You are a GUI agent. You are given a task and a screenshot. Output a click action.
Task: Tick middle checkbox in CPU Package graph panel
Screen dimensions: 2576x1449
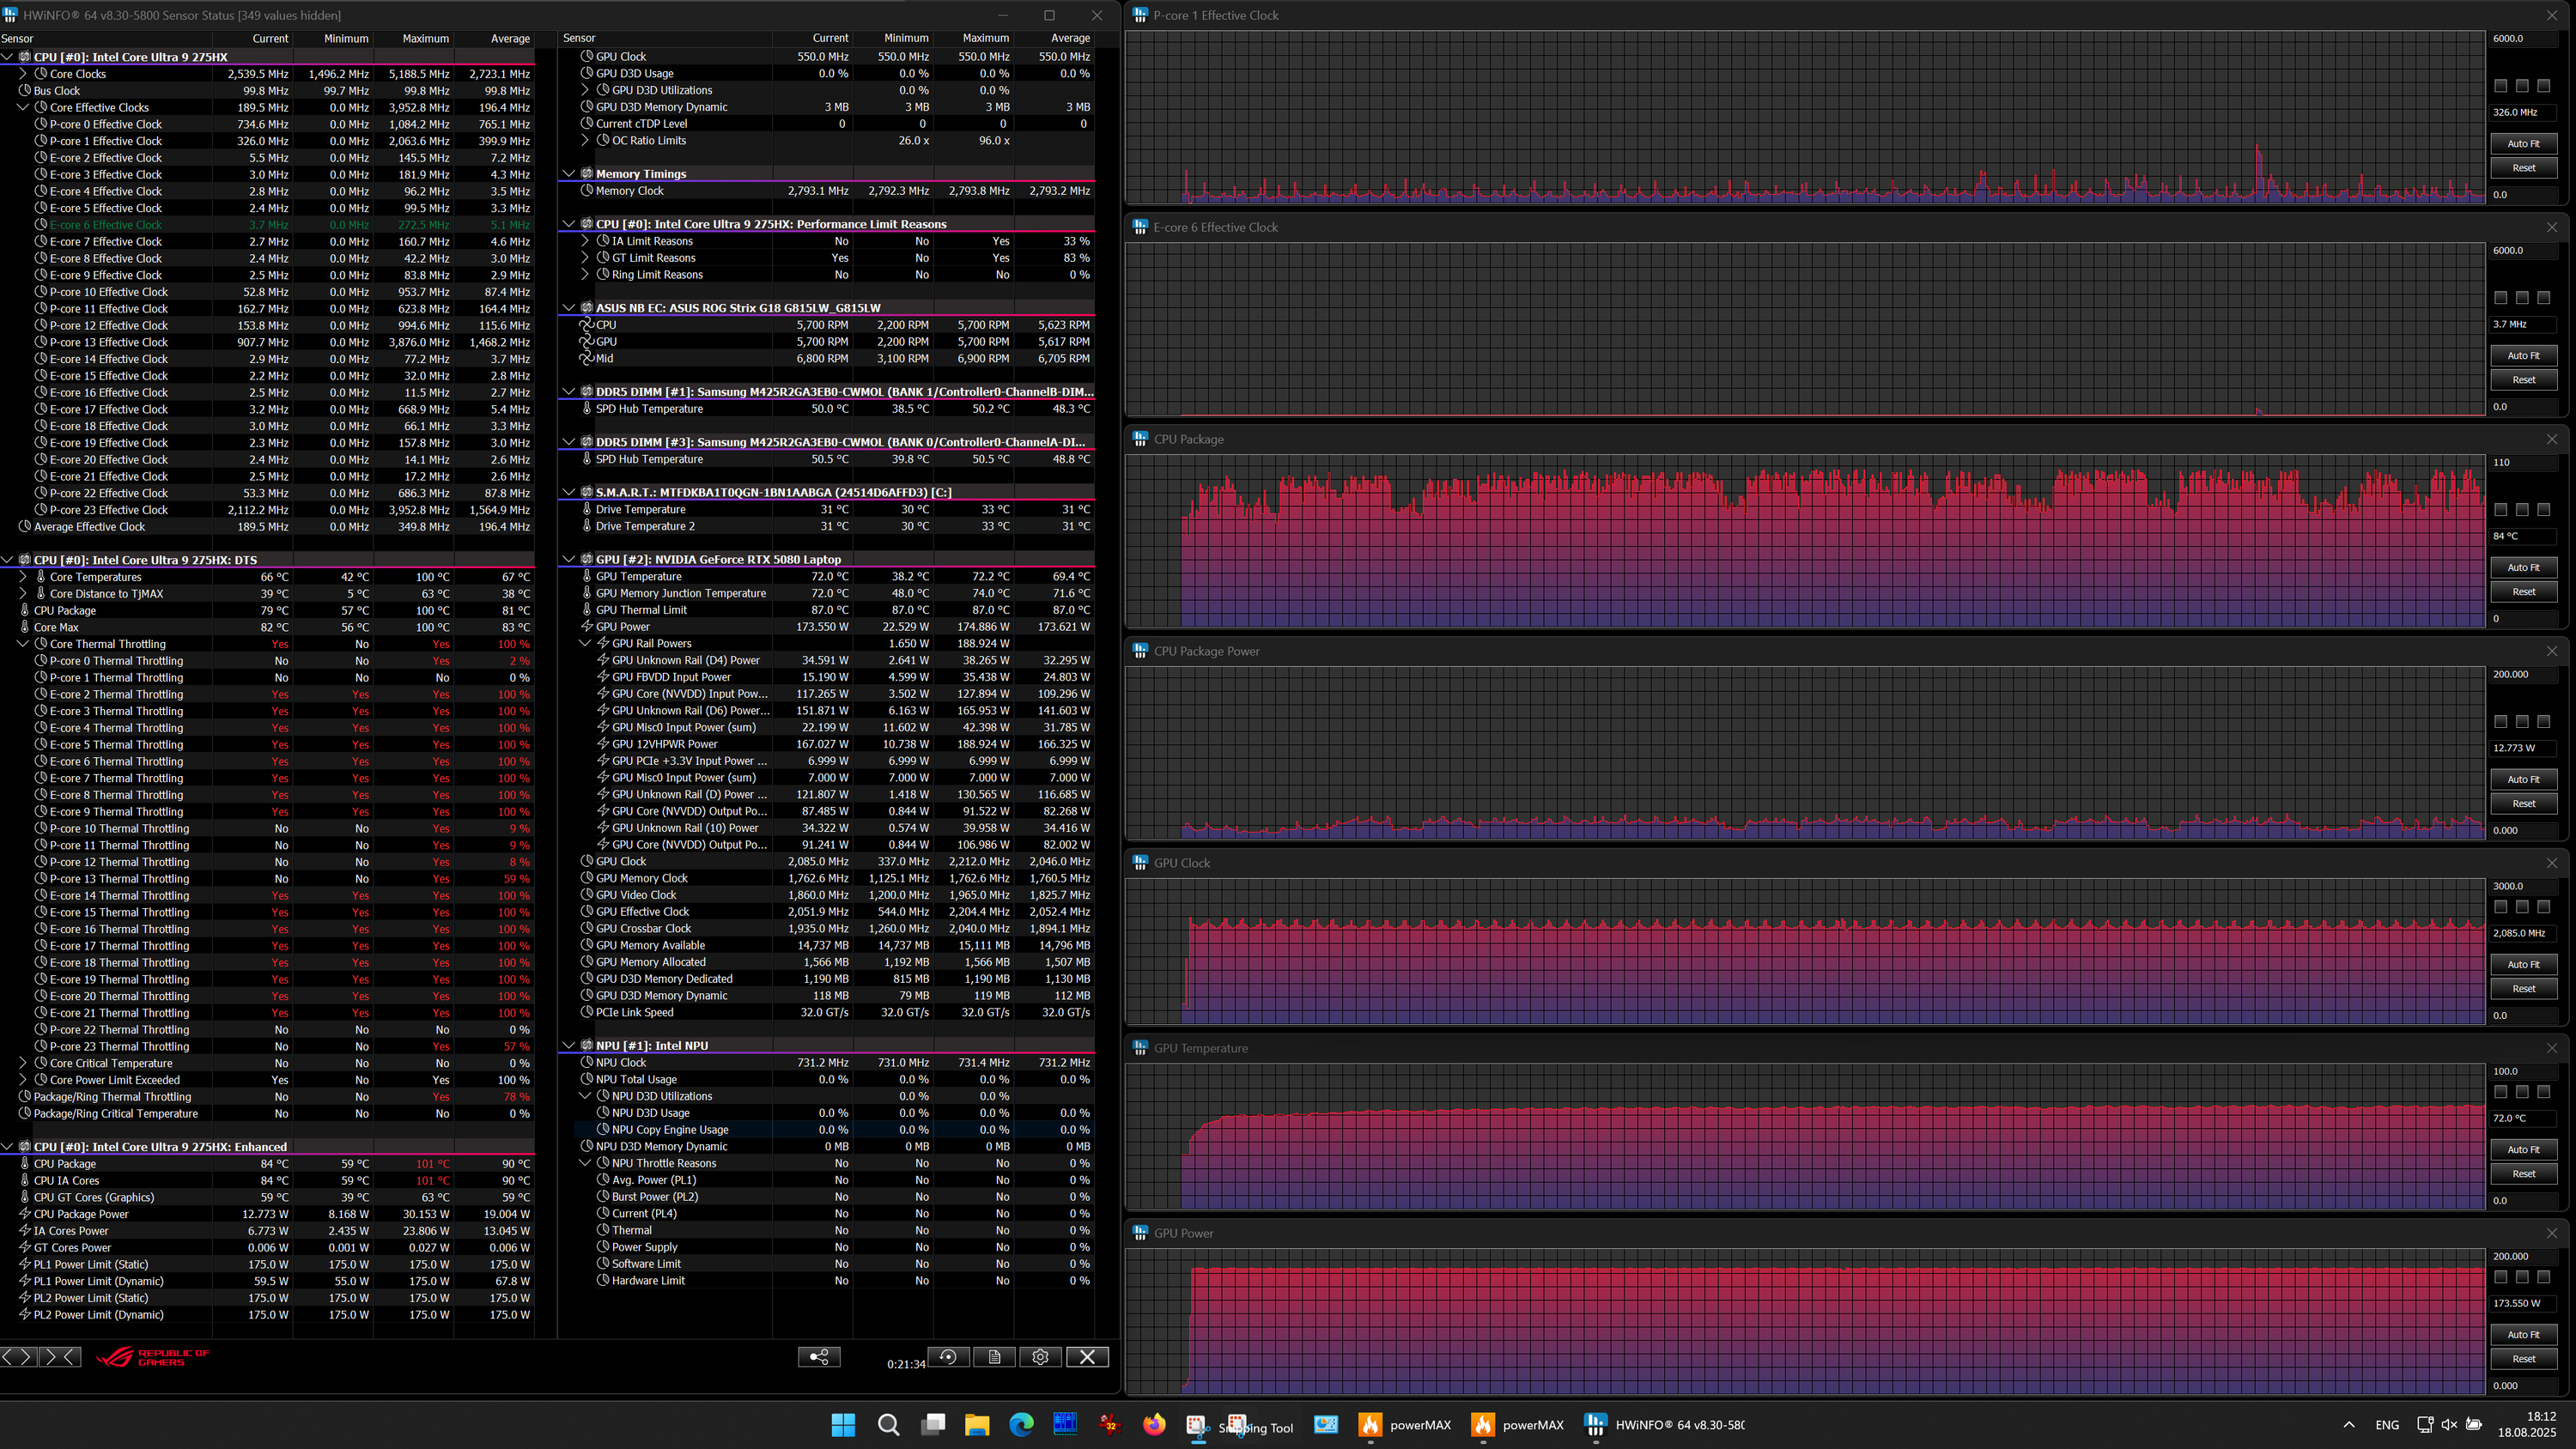click(2522, 510)
